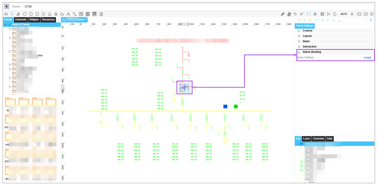Click the +Add alarm settings link

[x=367, y=58]
